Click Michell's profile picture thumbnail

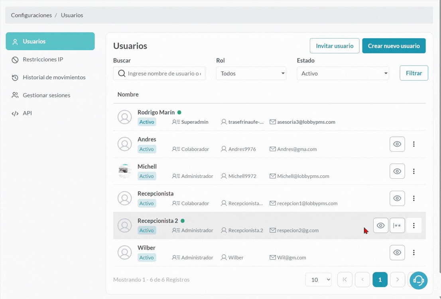pyautogui.click(x=125, y=171)
